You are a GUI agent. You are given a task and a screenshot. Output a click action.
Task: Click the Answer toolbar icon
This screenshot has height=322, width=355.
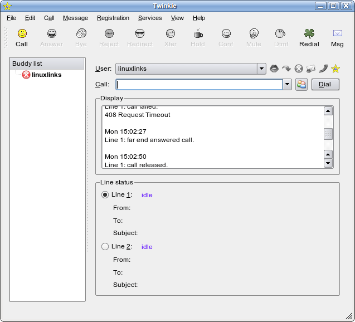click(x=52, y=33)
